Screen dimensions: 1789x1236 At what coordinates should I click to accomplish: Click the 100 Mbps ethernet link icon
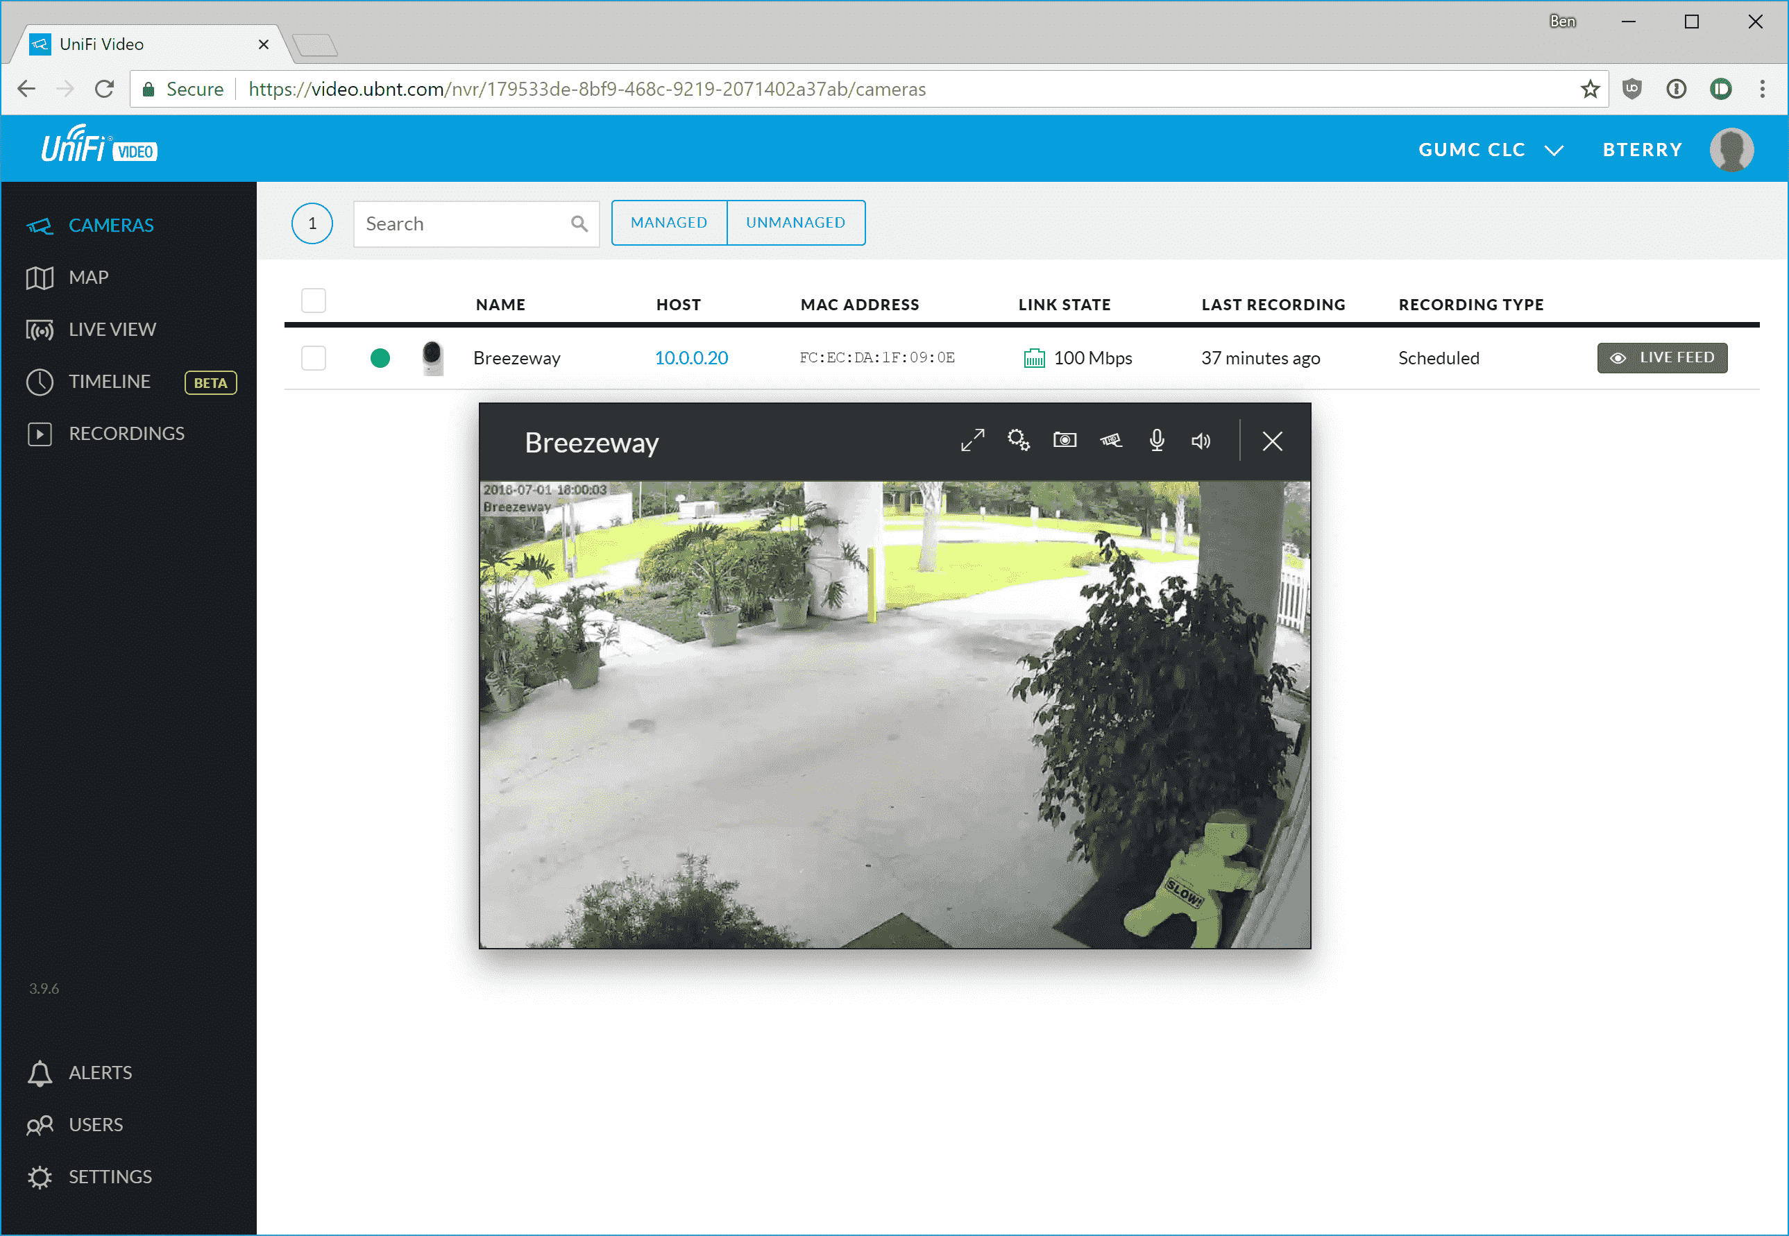coord(1035,358)
